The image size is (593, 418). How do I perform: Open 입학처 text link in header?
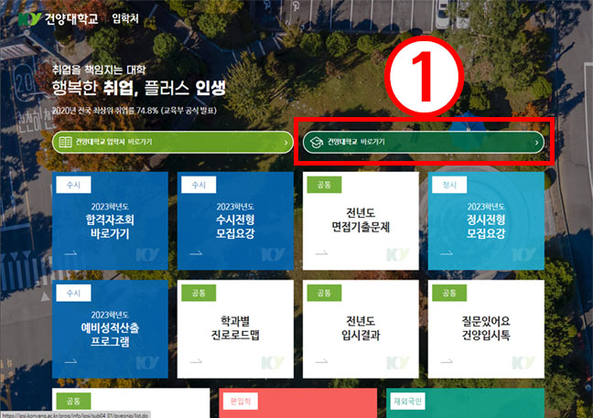pyautogui.click(x=127, y=18)
